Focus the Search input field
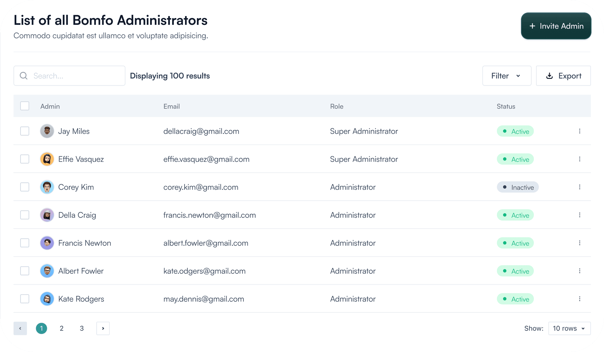Screen dimensions: 604x352 [69, 76]
